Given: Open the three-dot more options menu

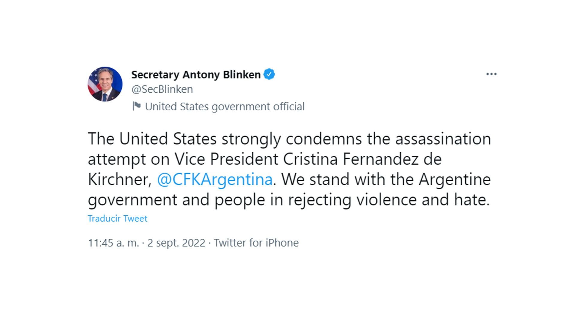Looking at the screenshot, I should (491, 74).
